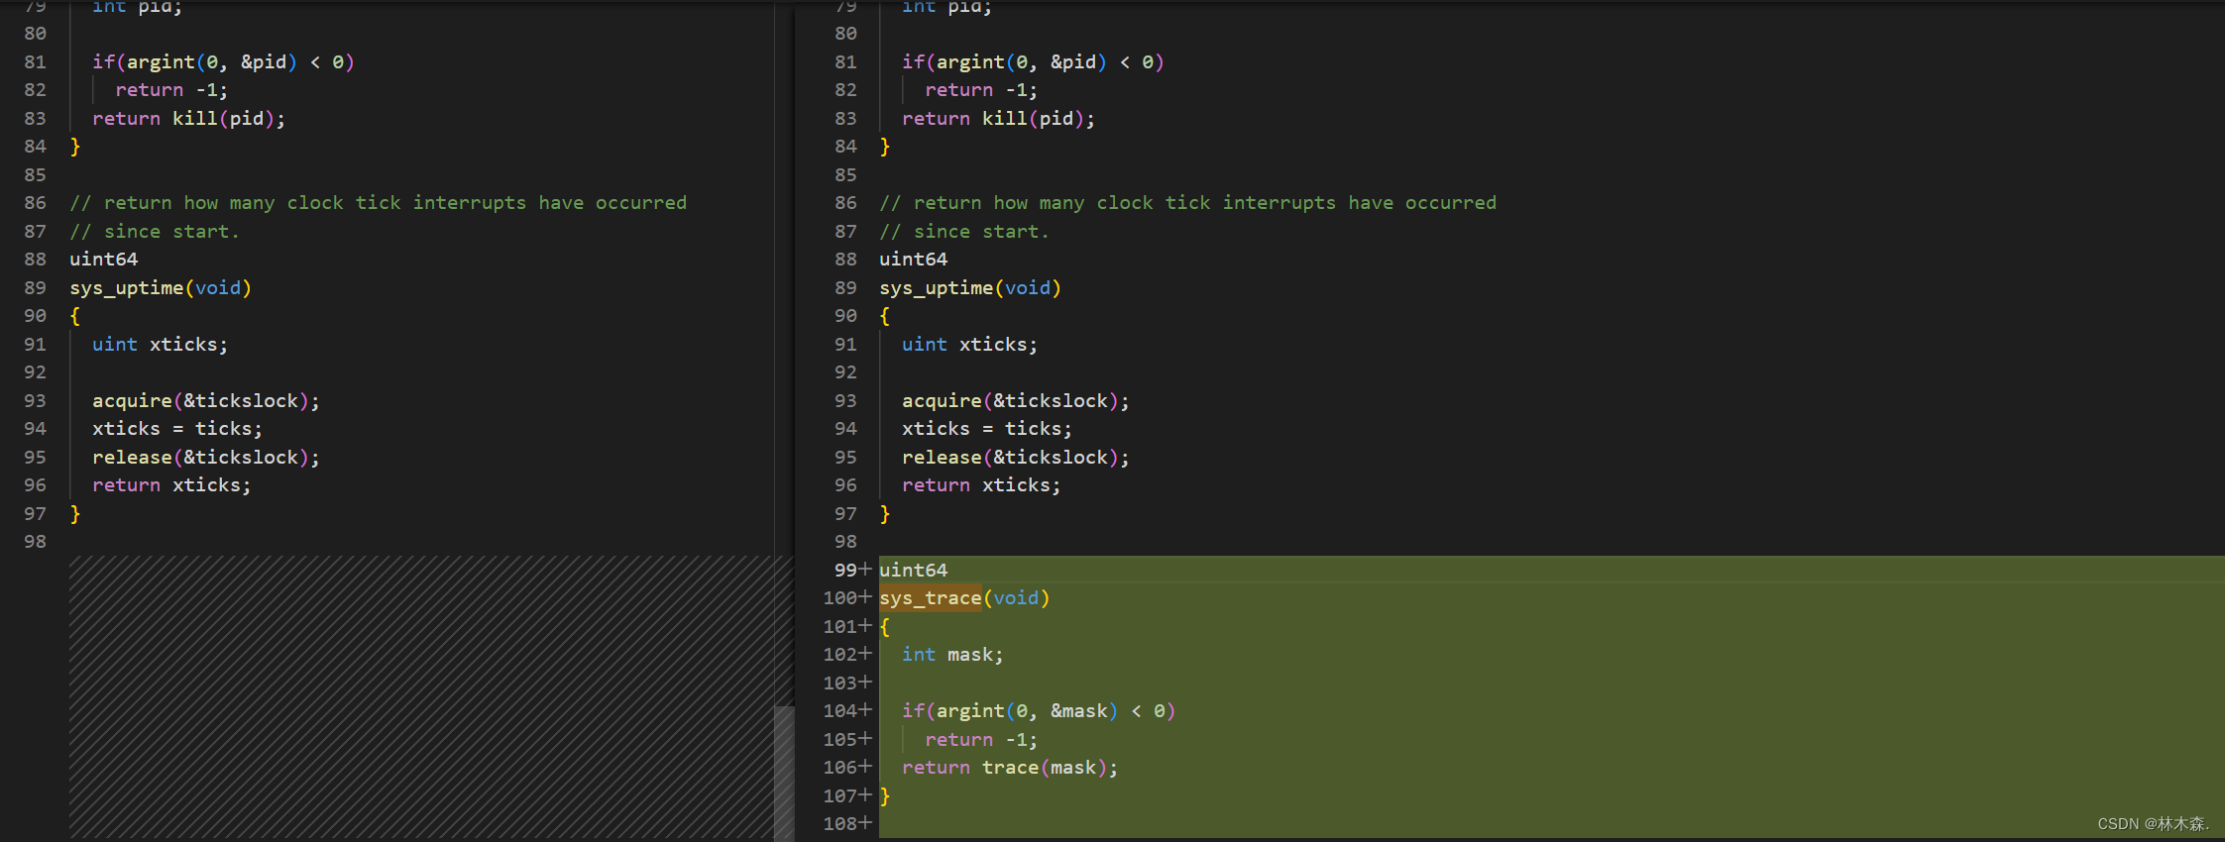Click 'uint64' on line 88 right pane

913,259
